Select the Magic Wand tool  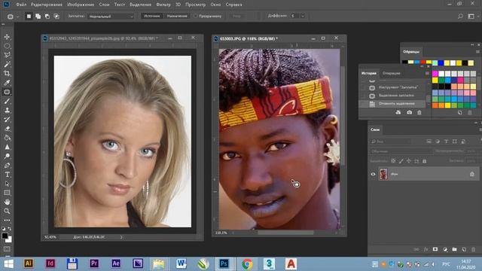pos(7,64)
